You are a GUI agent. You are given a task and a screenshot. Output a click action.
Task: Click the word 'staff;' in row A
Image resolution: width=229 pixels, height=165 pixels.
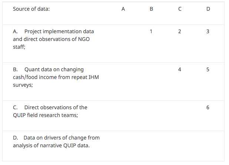(x=19, y=47)
